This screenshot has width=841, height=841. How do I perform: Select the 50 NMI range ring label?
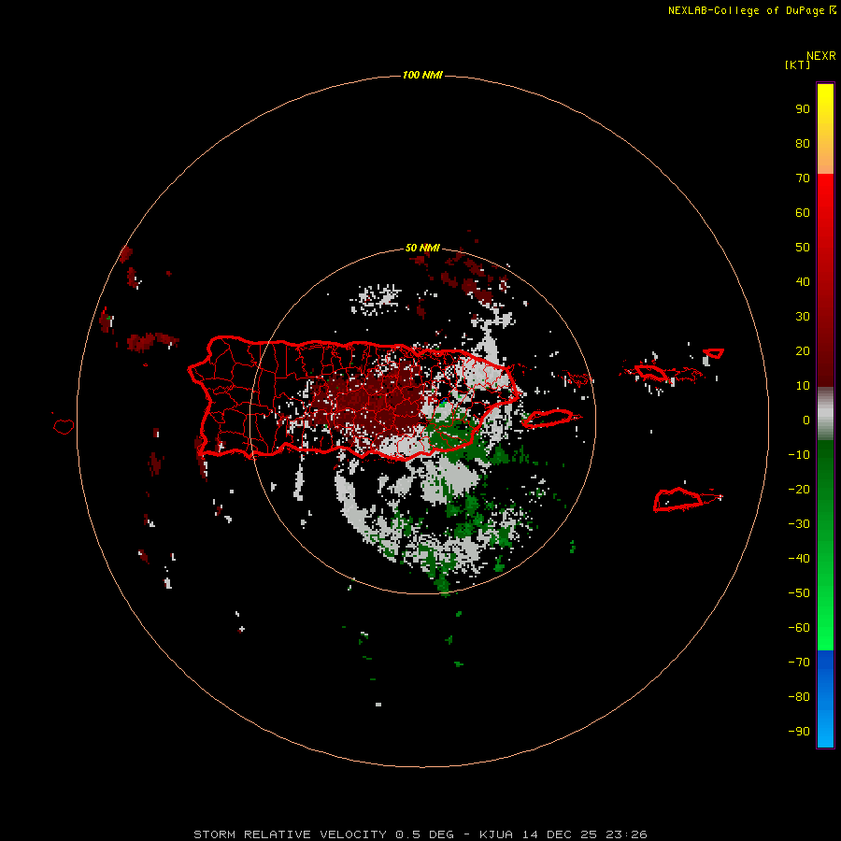pyautogui.click(x=422, y=248)
